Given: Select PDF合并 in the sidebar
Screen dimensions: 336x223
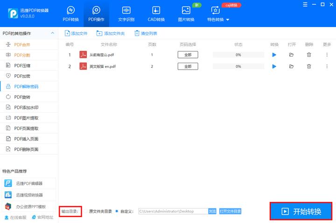Looking at the screenshot, I should 29,44.
